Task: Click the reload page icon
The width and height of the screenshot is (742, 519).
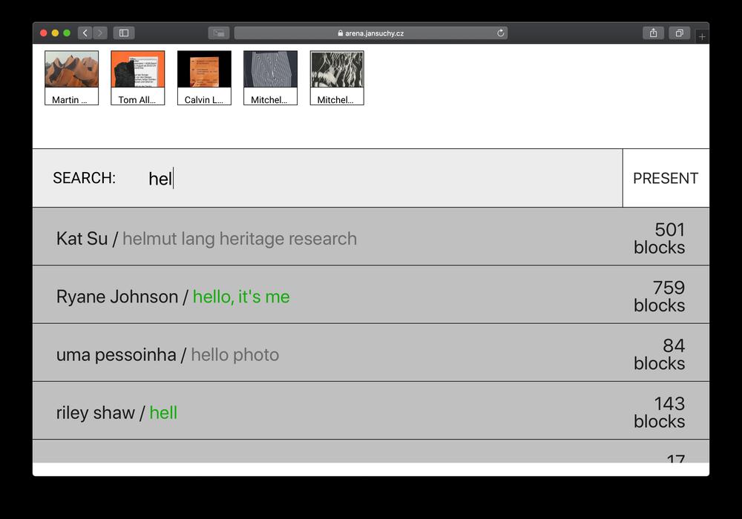Action: [501, 33]
